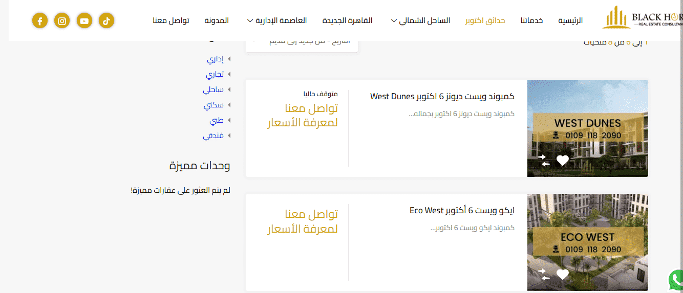
Task: Open West Dunes listing title
Action: pyautogui.click(x=442, y=96)
